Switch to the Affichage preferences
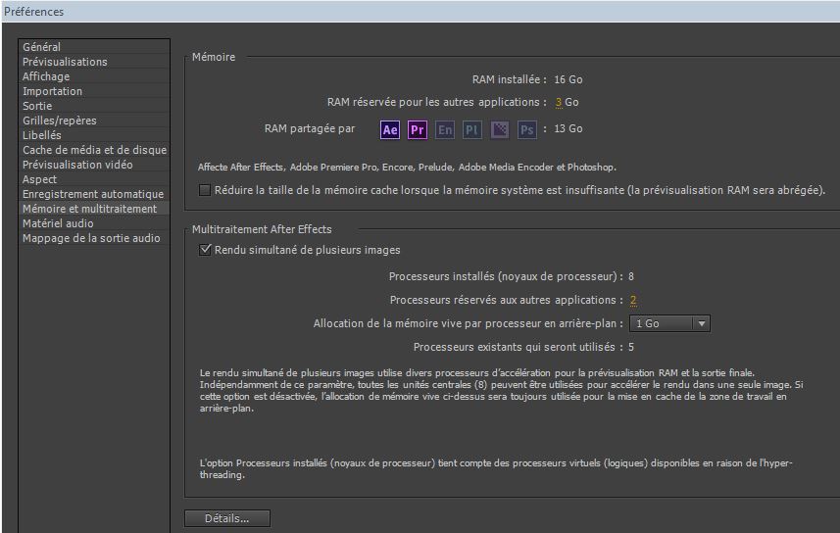Viewport: 840px width, 533px height. click(46, 76)
